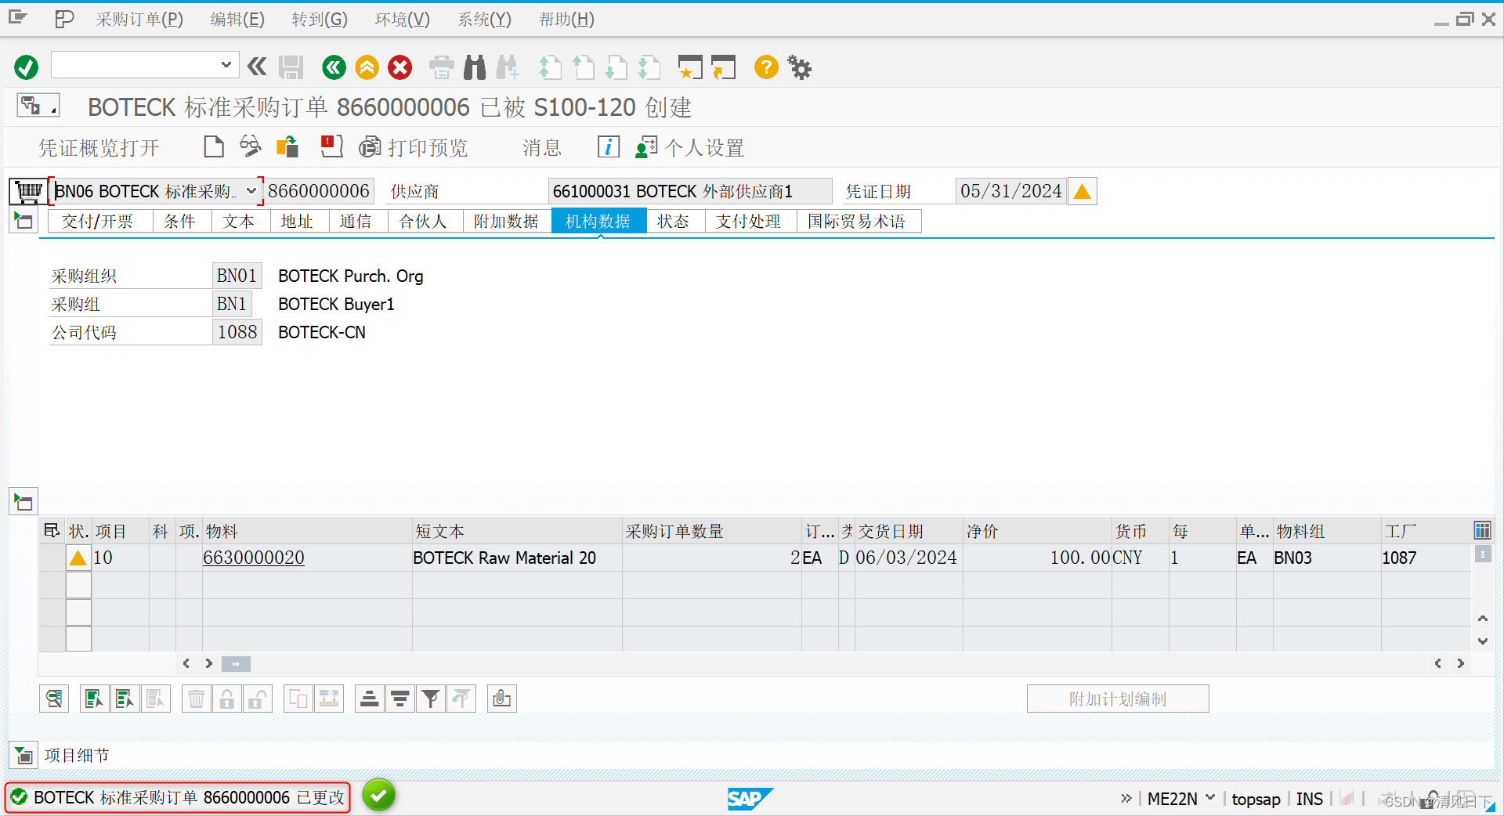This screenshot has width=1504, height=816.
Task: Click the Sort ascending icon below table
Action: click(369, 699)
